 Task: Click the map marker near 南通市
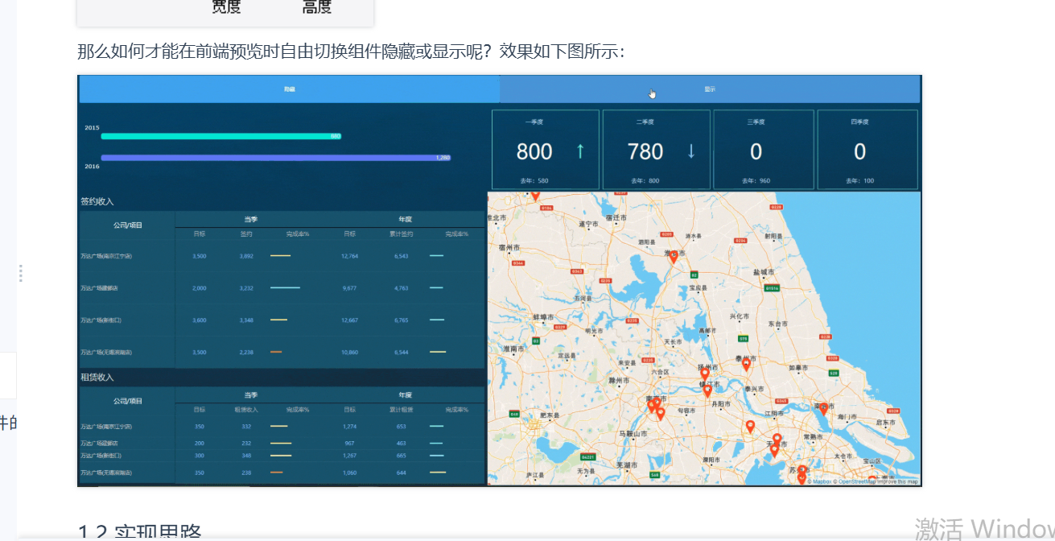pos(823,409)
